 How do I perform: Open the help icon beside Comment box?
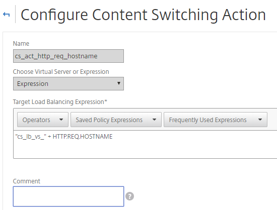(129, 196)
